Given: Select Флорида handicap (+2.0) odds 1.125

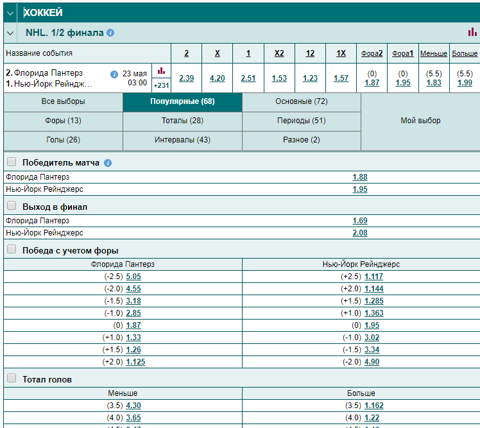Looking at the screenshot, I should pos(135,362).
